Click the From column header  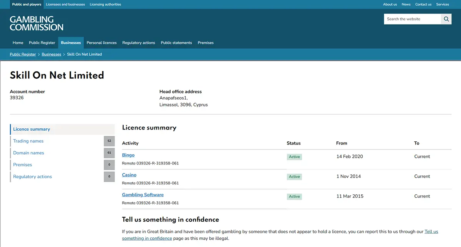point(342,143)
